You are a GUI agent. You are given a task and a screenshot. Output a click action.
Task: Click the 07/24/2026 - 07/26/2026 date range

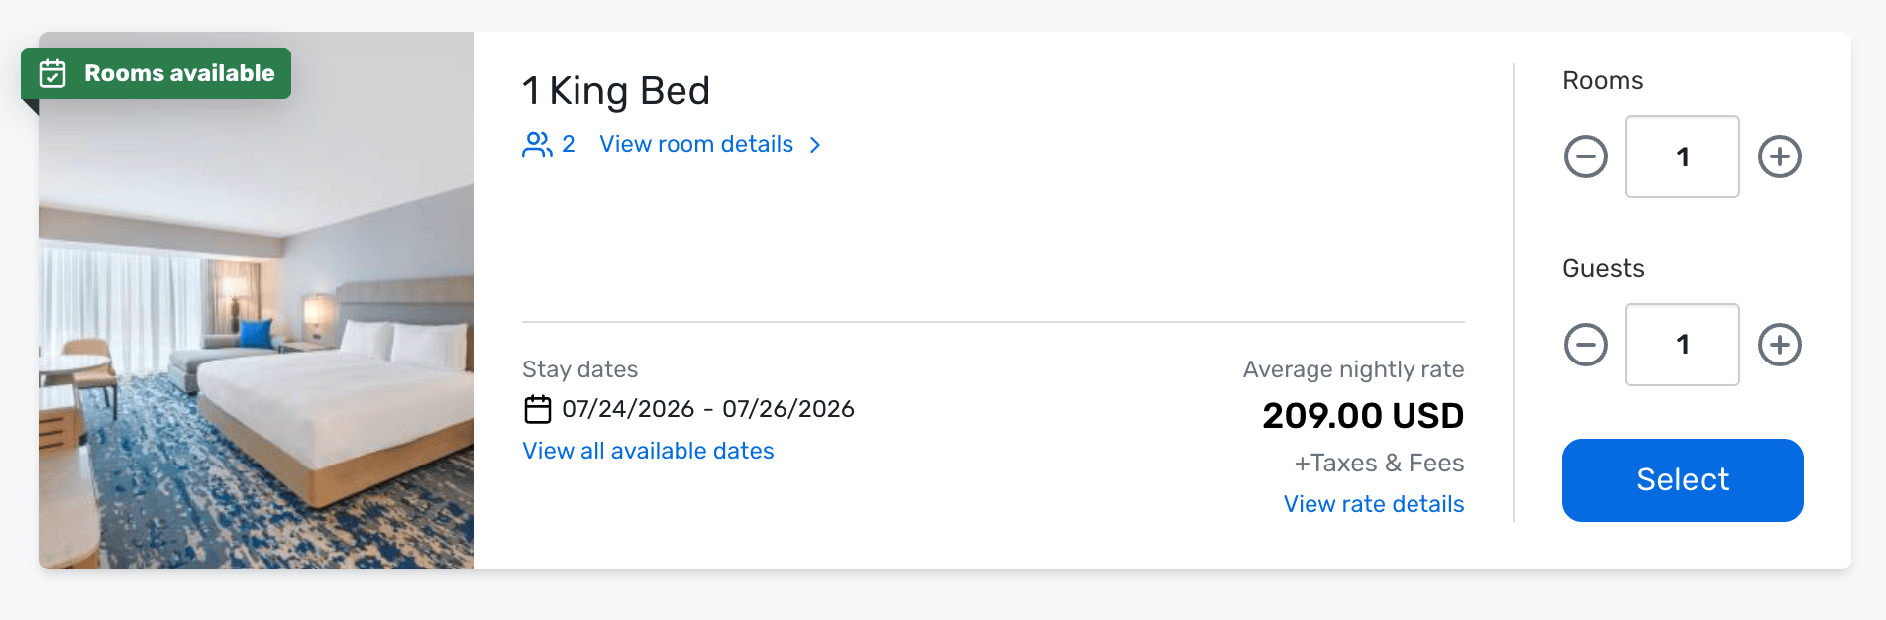click(x=707, y=409)
